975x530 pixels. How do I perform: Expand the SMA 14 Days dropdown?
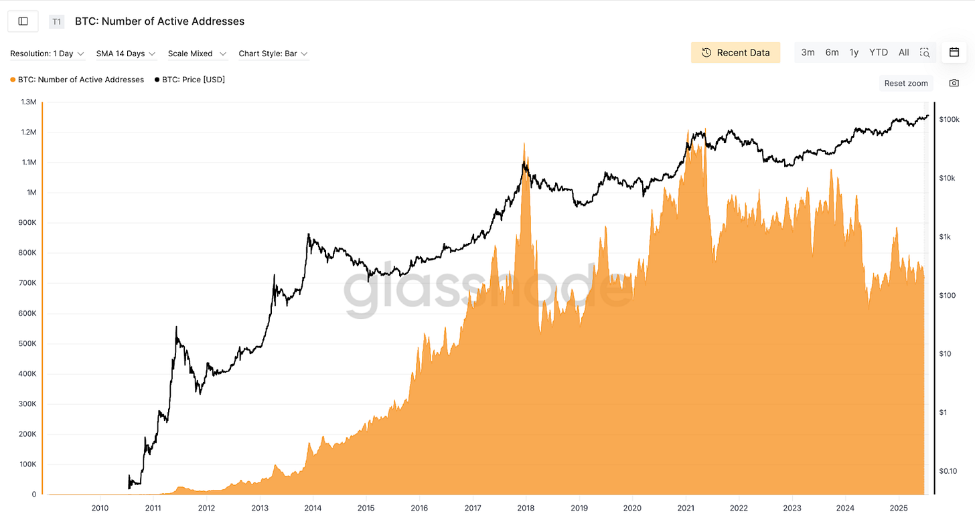126,54
